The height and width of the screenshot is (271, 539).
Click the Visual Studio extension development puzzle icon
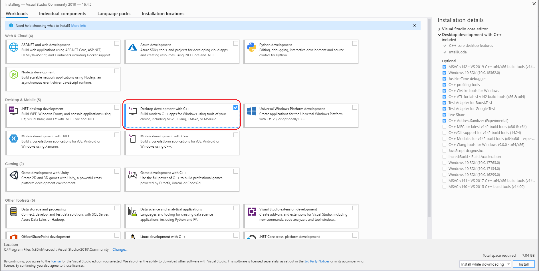pos(252,212)
